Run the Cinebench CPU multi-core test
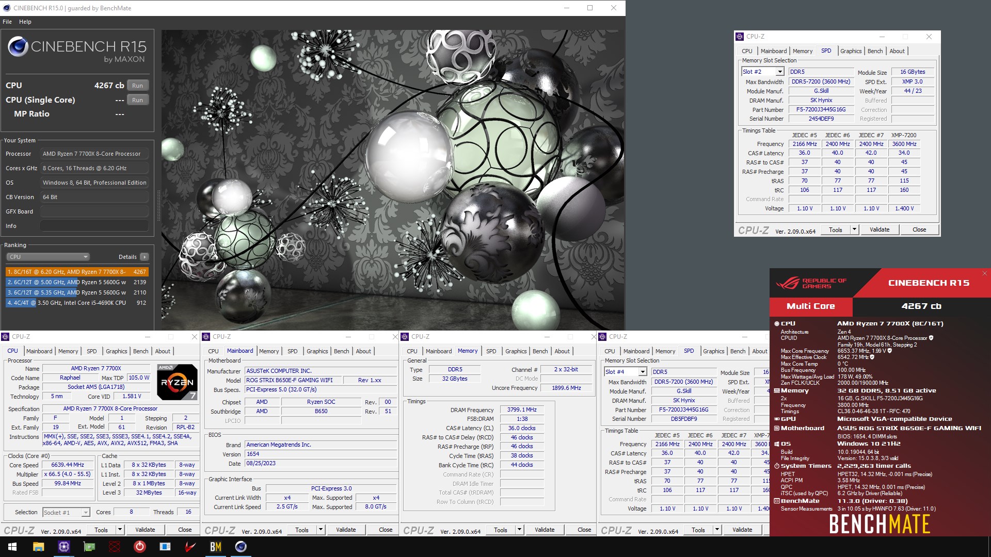 click(x=137, y=86)
